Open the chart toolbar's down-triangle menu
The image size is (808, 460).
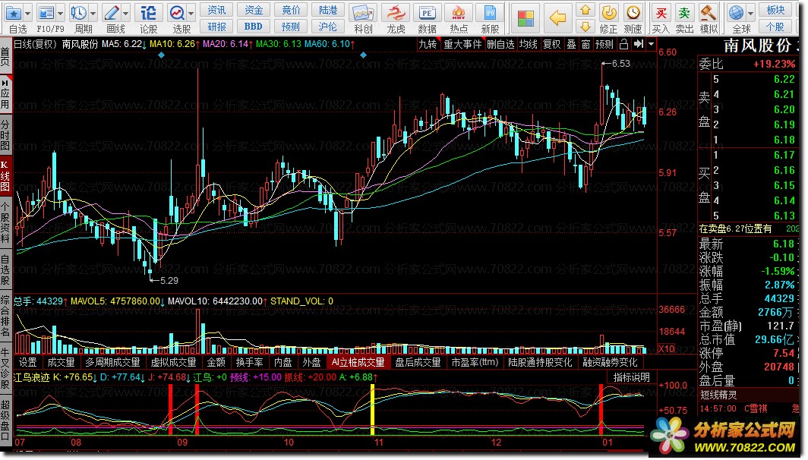coord(651,44)
